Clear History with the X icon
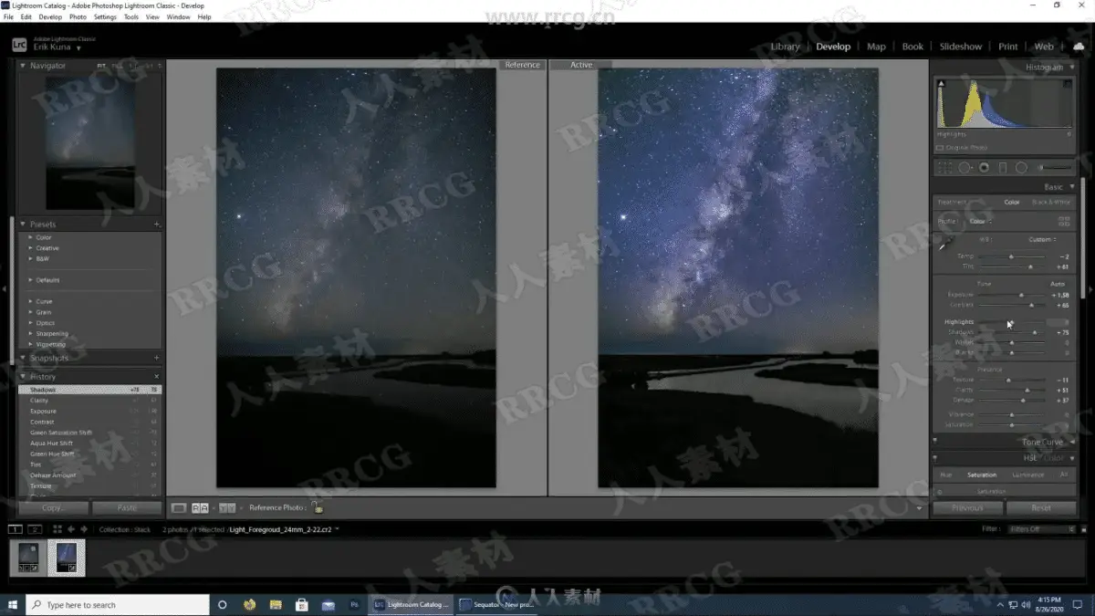This screenshot has height=616, width=1095. (156, 376)
